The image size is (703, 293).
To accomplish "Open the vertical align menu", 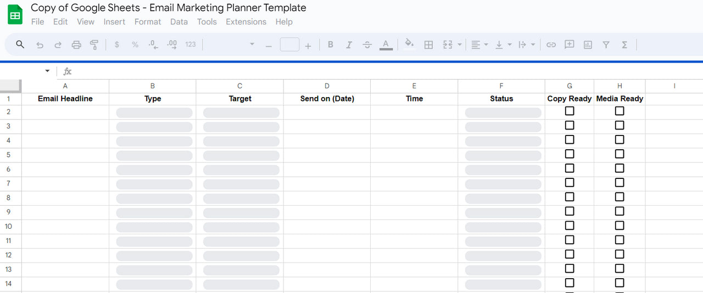I will click(x=503, y=45).
